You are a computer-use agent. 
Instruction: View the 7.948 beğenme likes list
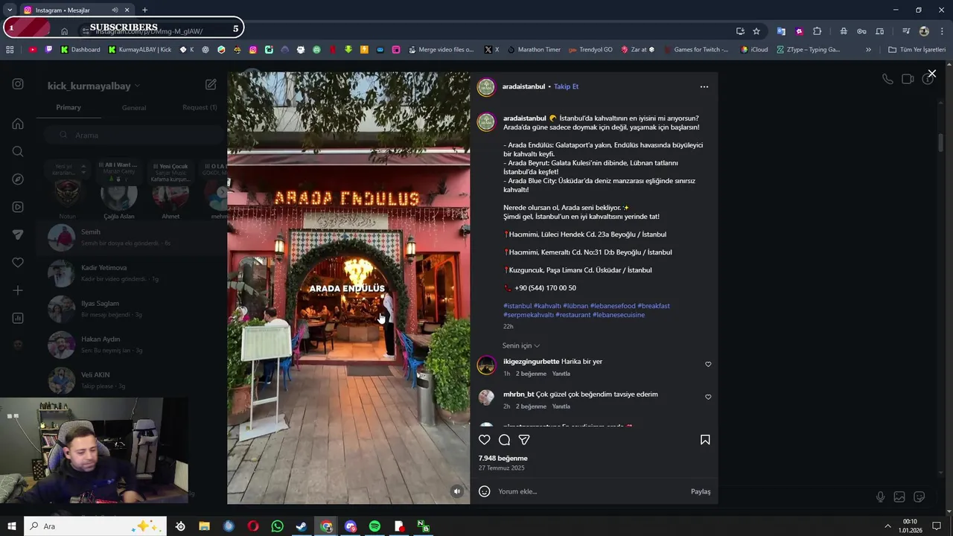pos(503,458)
